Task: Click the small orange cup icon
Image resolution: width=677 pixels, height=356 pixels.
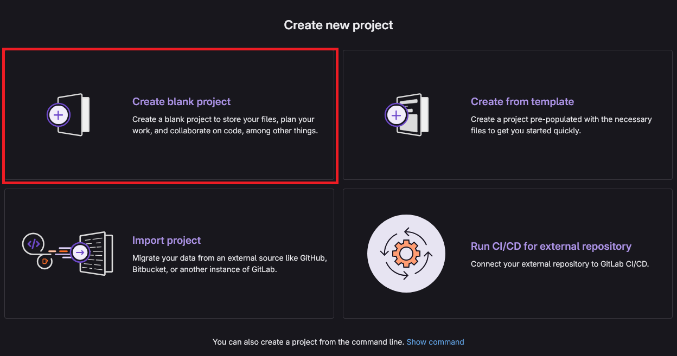Action: tap(44, 261)
